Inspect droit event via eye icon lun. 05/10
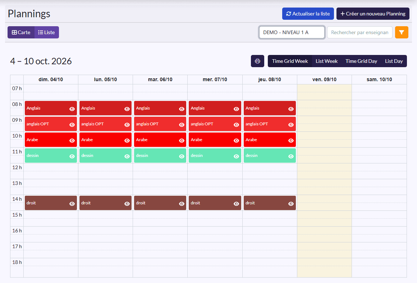Image resolution: width=417 pixels, height=283 pixels. pyautogui.click(x=127, y=204)
